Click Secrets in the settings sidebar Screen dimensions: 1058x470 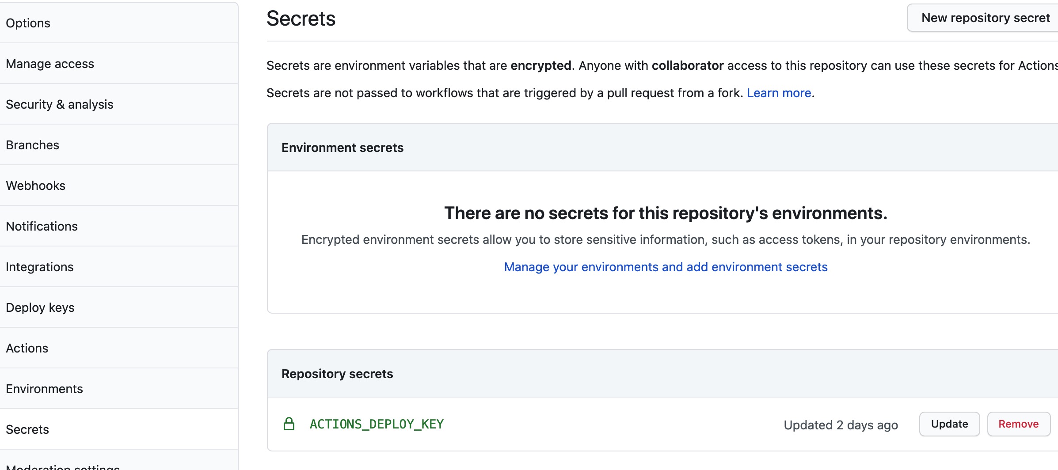click(x=27, y=429)
